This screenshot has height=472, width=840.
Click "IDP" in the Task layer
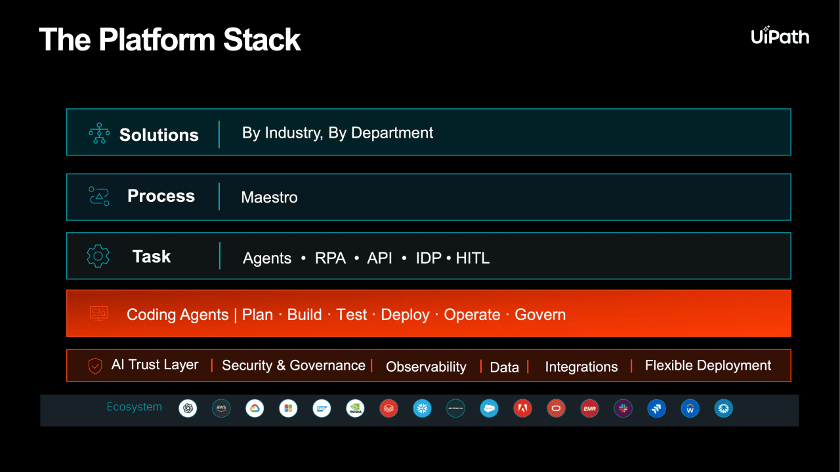click(x=429, y=258)
